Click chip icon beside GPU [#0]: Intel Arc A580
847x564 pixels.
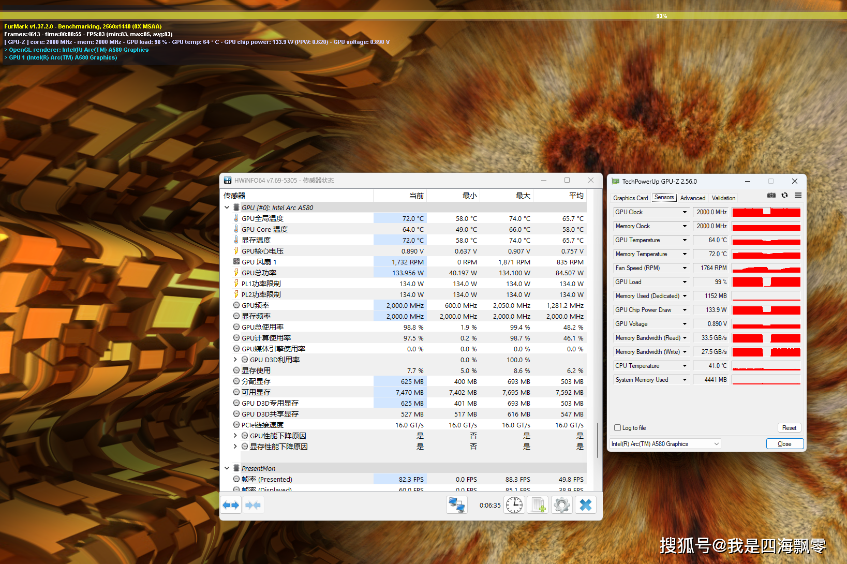click(x=236, y=207)
